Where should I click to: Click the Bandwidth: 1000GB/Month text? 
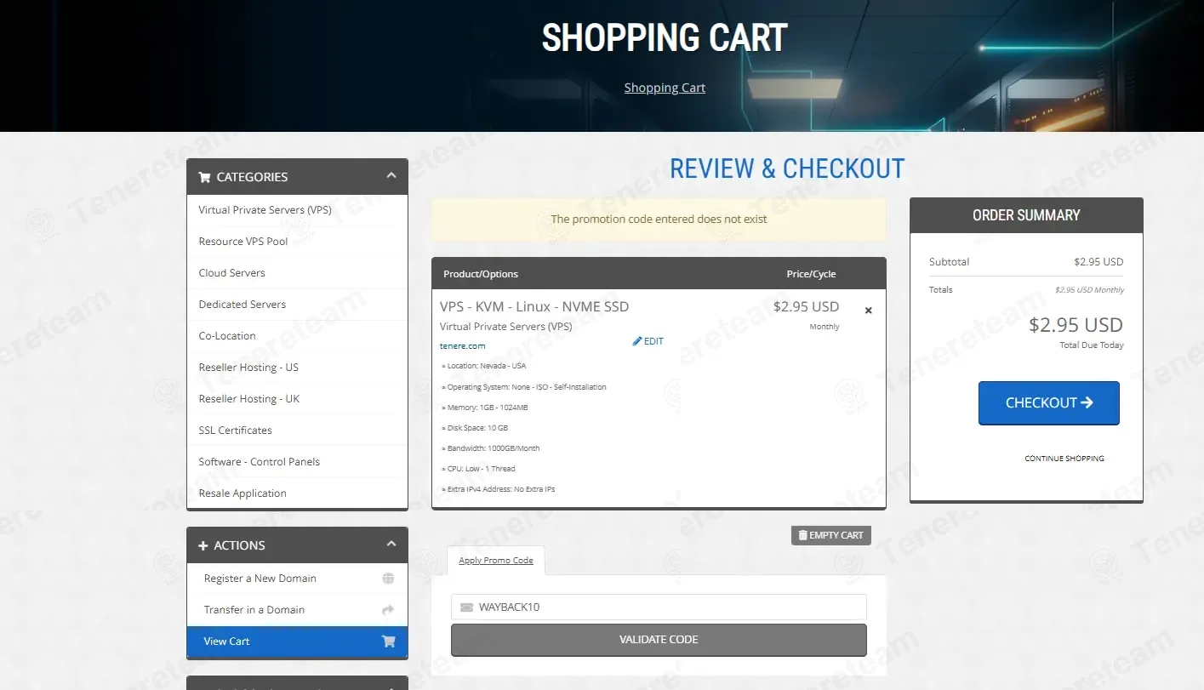(x=491, y=448)
